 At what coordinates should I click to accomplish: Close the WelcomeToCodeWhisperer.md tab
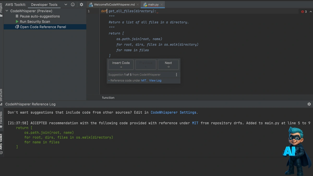[138, 5]
